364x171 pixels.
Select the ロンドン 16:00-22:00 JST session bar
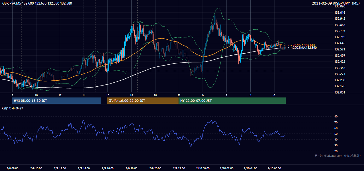(x=143, y=101)
